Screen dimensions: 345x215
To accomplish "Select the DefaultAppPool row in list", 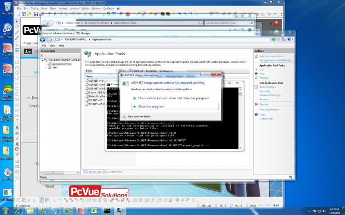I will [x=96, y=96].
